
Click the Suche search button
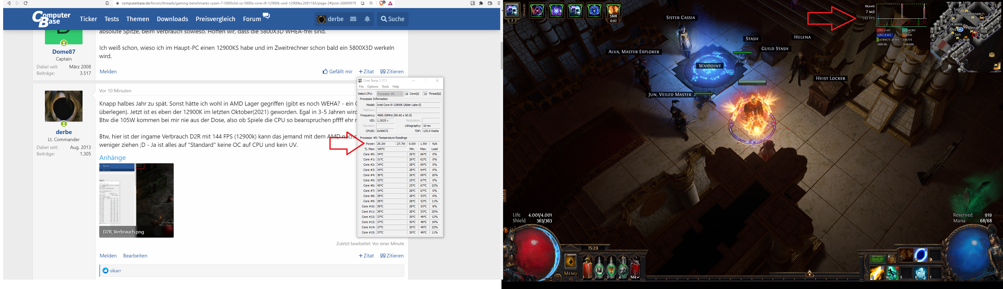[393, 19]
